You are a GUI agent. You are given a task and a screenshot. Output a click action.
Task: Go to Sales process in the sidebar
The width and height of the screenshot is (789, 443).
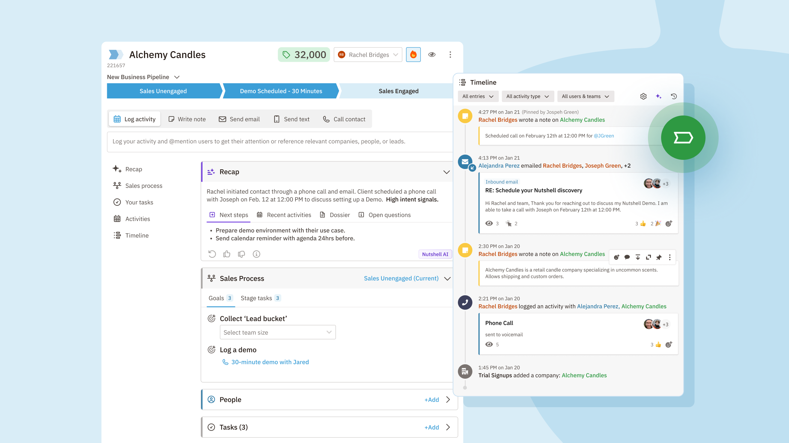click(x=137, y=185)
